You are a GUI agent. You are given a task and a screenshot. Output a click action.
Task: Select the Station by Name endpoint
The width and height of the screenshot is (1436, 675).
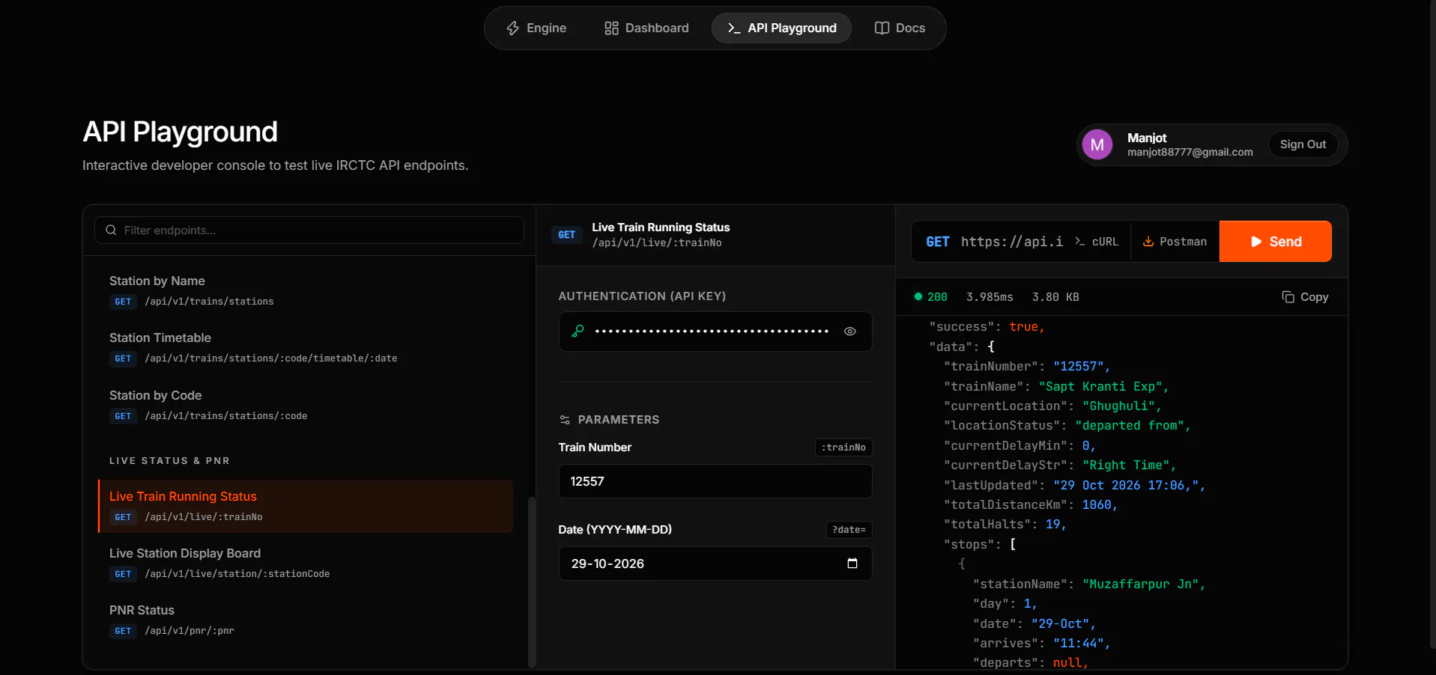pyautogui.click(x=306, y=290)
